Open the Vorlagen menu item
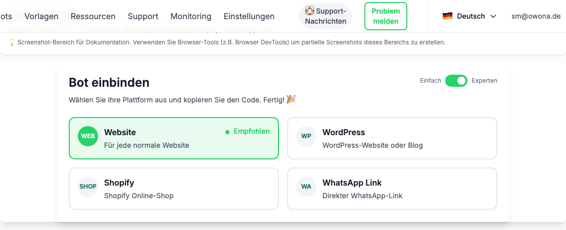 click(x=41, y=16)
